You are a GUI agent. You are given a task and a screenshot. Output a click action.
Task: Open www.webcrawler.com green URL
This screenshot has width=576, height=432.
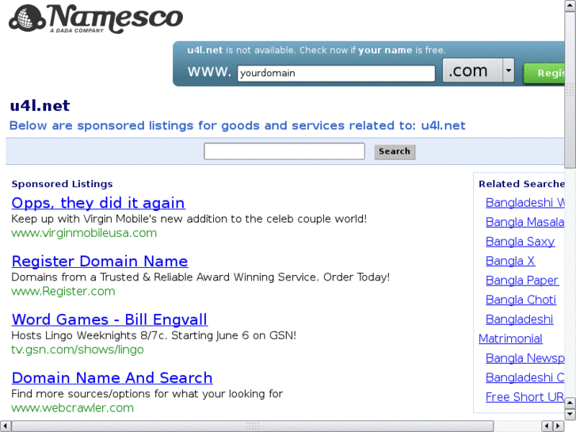pos(72,407)
